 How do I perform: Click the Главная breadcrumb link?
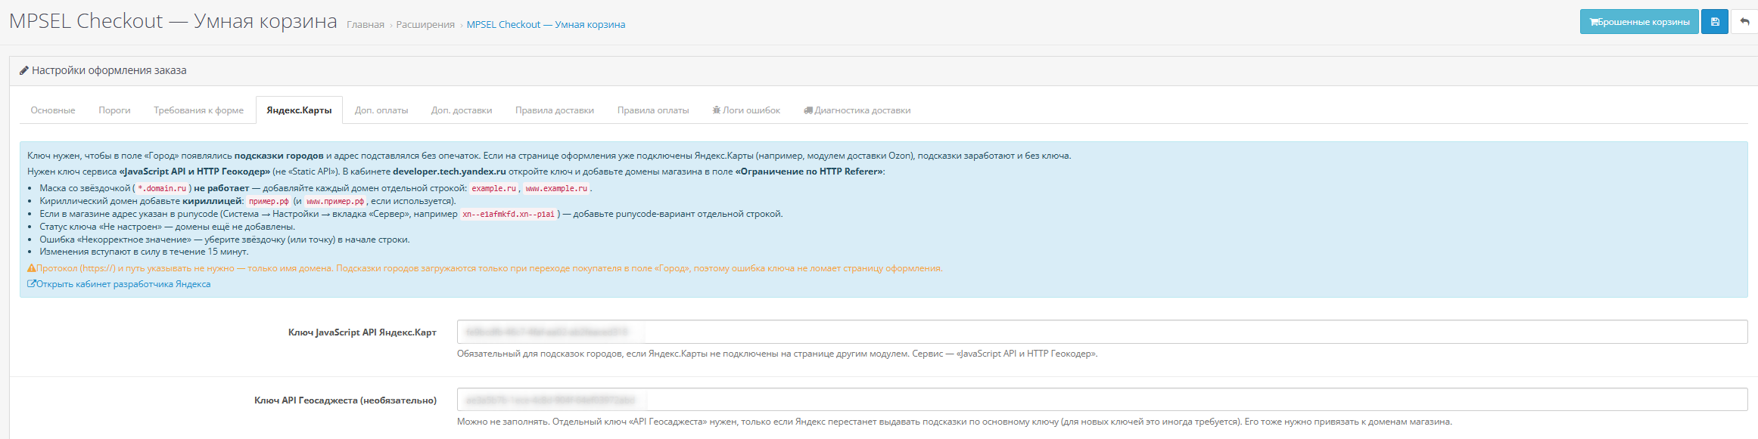[366, 25]
